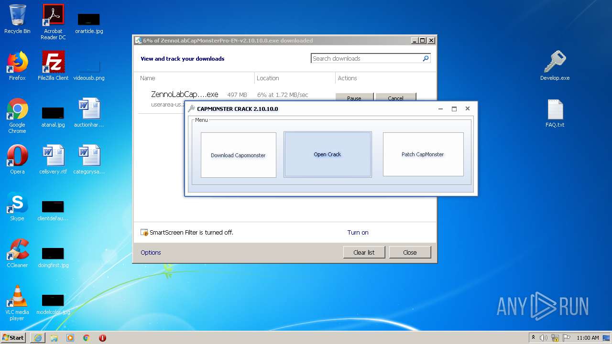Open Internet Explorer in taskbar
The height and width of the screenshot is (344, 612).
tap(38, 338)
